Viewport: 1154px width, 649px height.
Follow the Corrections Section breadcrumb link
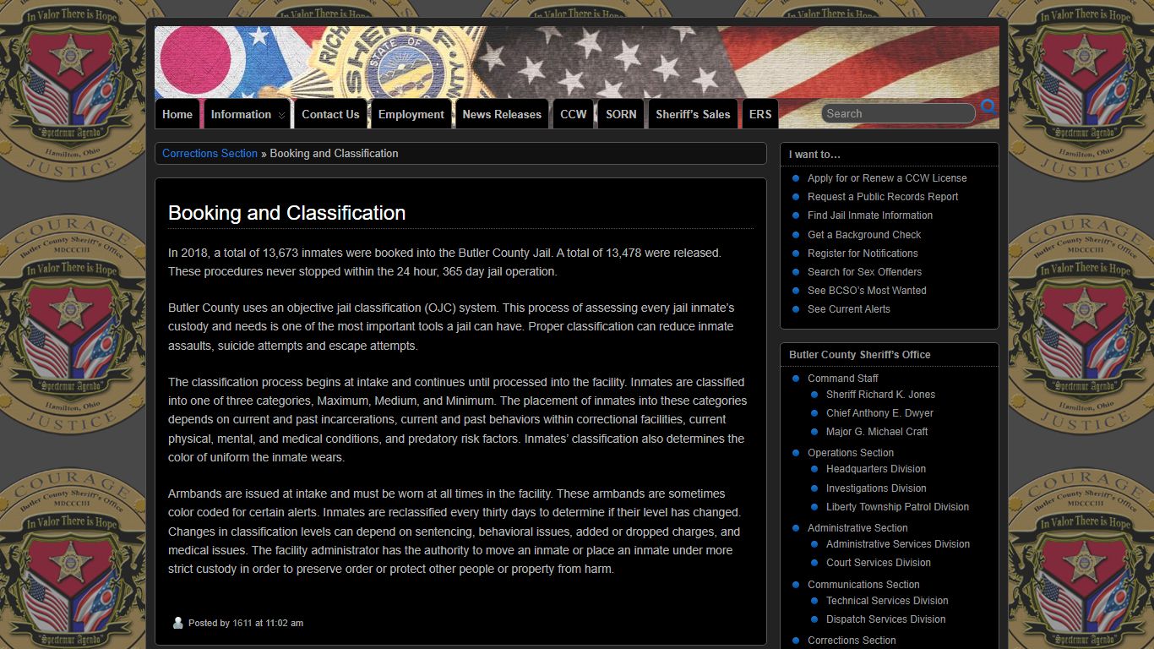coord(210,153)
